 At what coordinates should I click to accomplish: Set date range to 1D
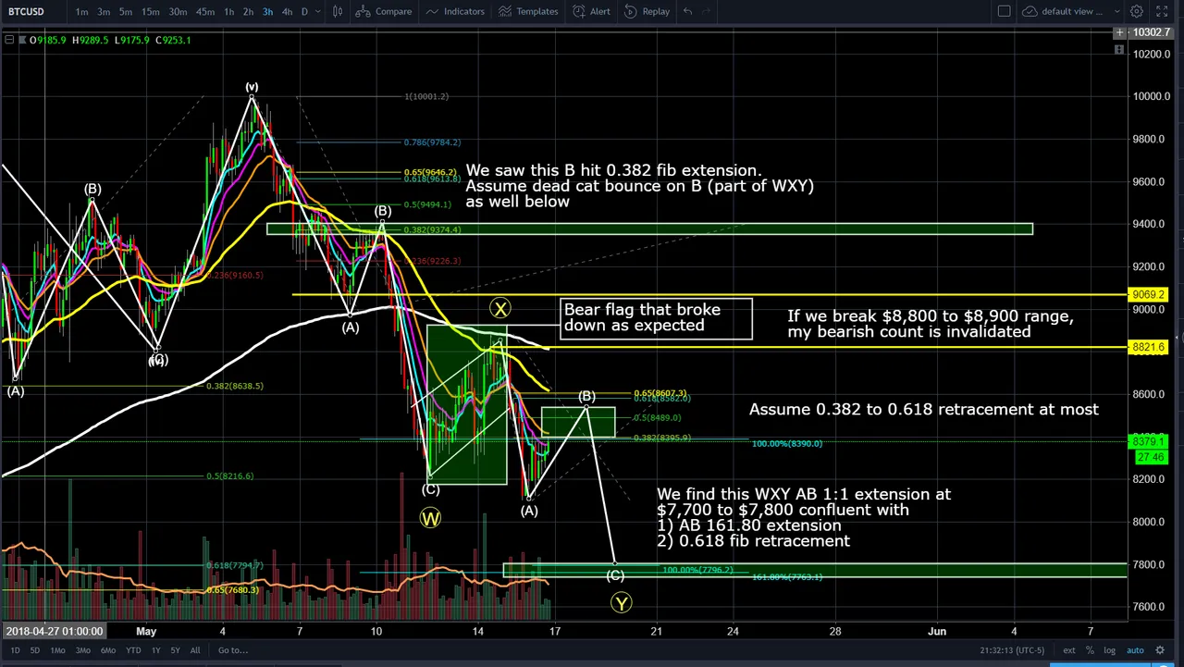click(x=15, y=650)
